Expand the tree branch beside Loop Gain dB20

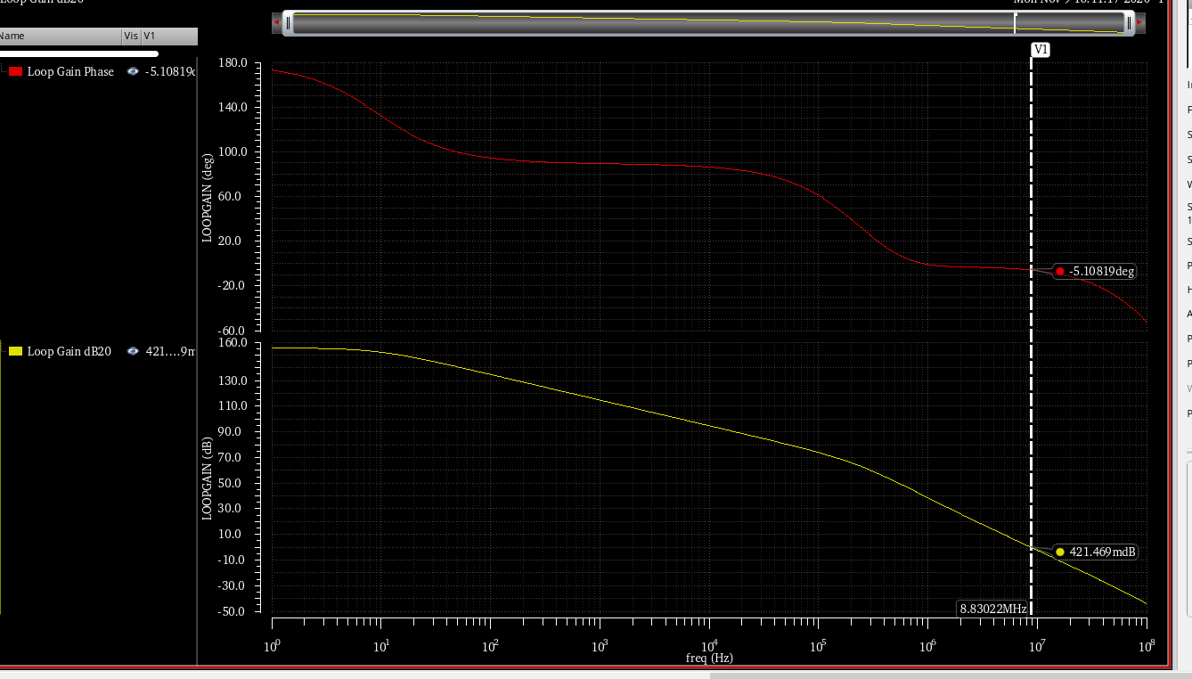pos(4,351)
